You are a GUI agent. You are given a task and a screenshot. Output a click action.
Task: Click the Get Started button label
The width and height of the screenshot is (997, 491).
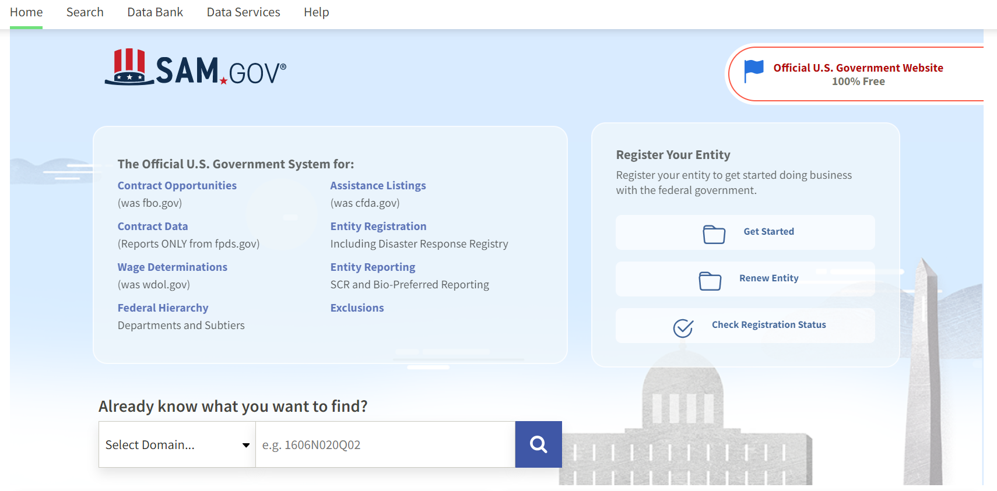(768, 231)
